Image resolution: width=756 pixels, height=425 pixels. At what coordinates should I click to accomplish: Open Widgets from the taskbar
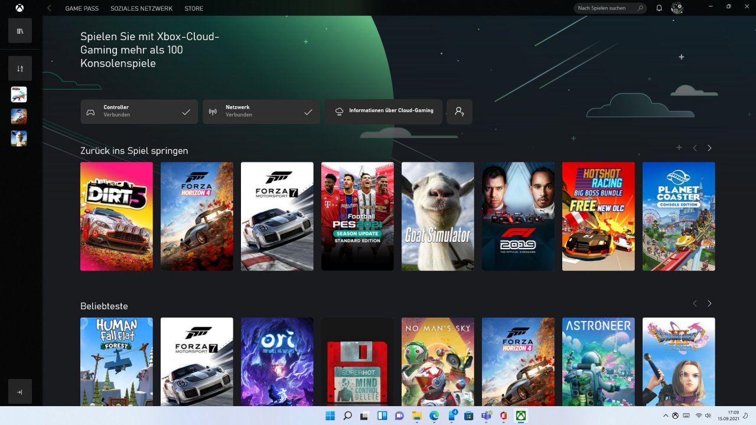(x=382, y=416)
